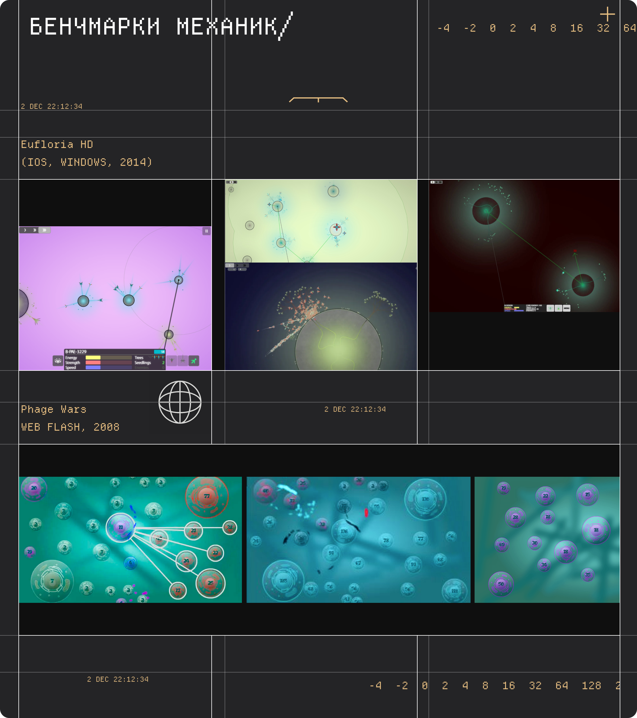Click the -4 value in the top scale
The height and width of the screenshot is (718, 637).
(x=443, y=28)
